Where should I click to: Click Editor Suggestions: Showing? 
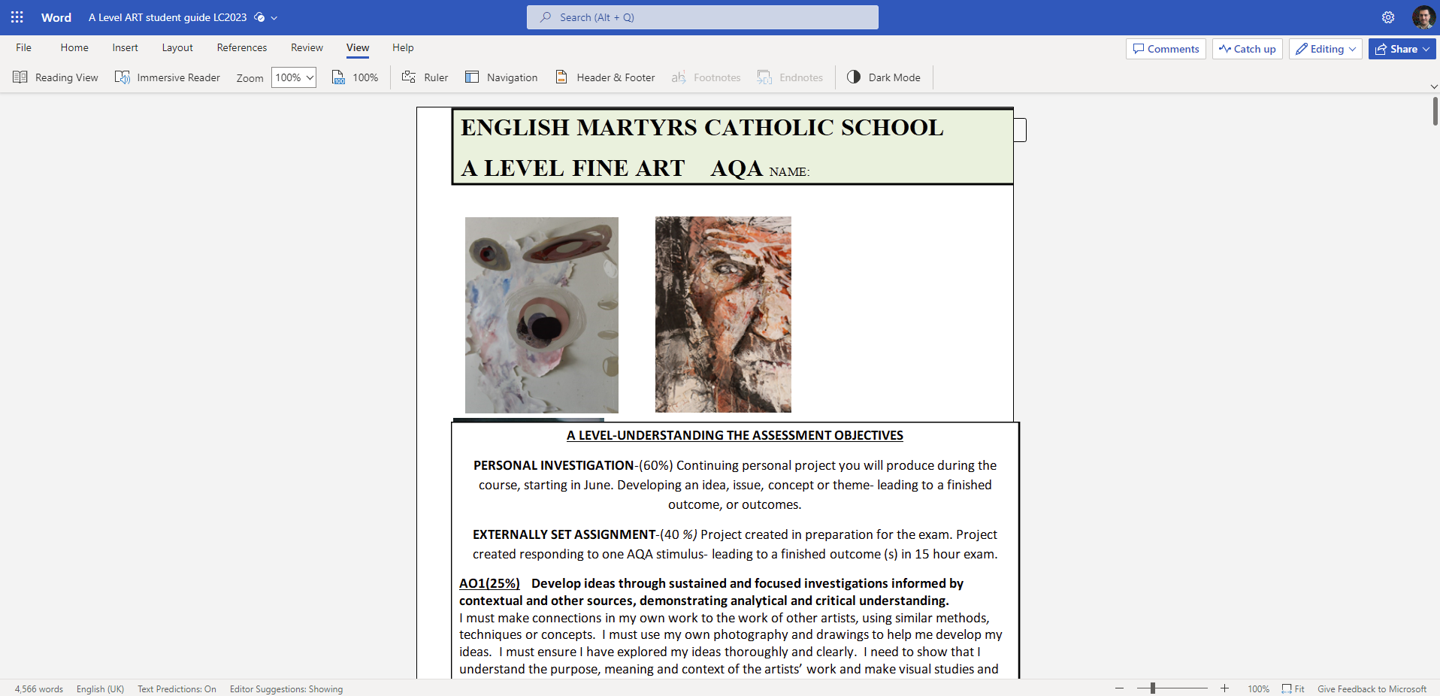(x=286, y=689)
